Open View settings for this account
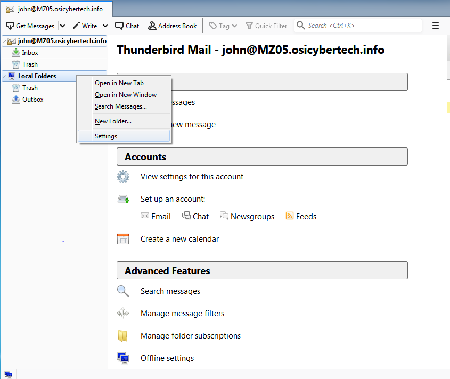Image resolution: width=450 pixels, height=379 pixels. click(x=192, y=177)
